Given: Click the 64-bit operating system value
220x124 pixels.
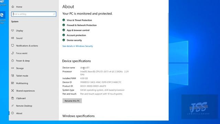Looking at the screenshot, I should tap(102, 90).
